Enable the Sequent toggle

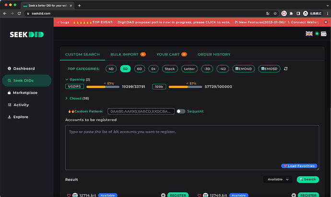[x=181, y=111]
